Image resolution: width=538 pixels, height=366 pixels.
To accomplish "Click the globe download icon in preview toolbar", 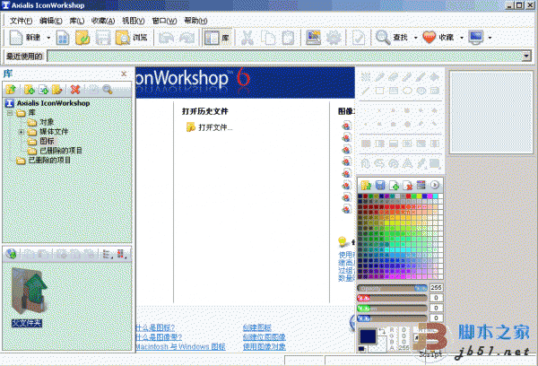I will (11, 254).
